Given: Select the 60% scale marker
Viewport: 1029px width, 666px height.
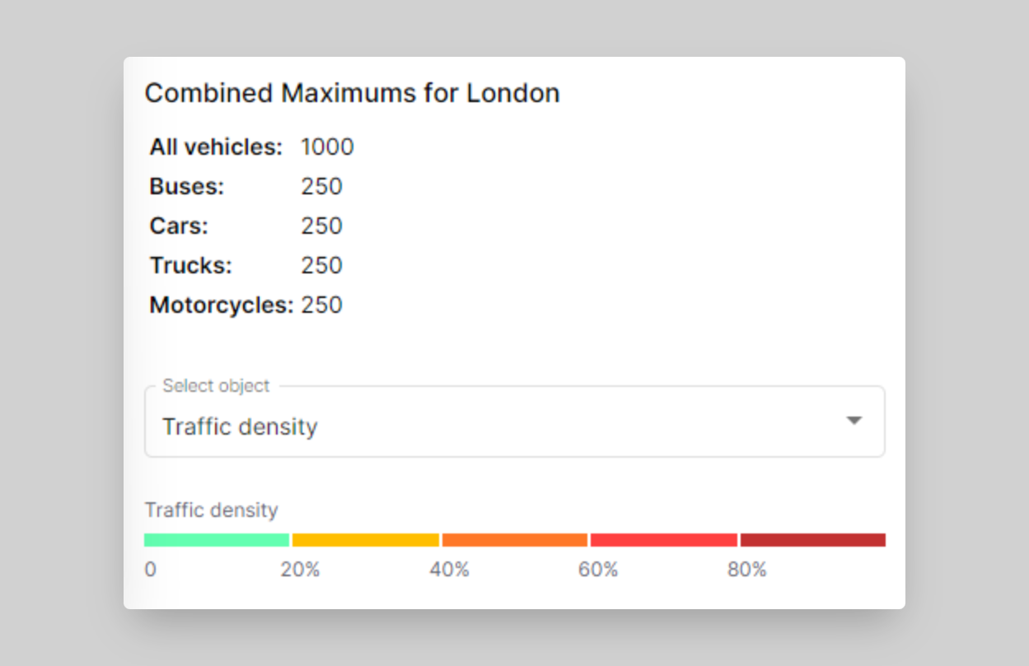Looking at the screenshot, I should [598, 568].
